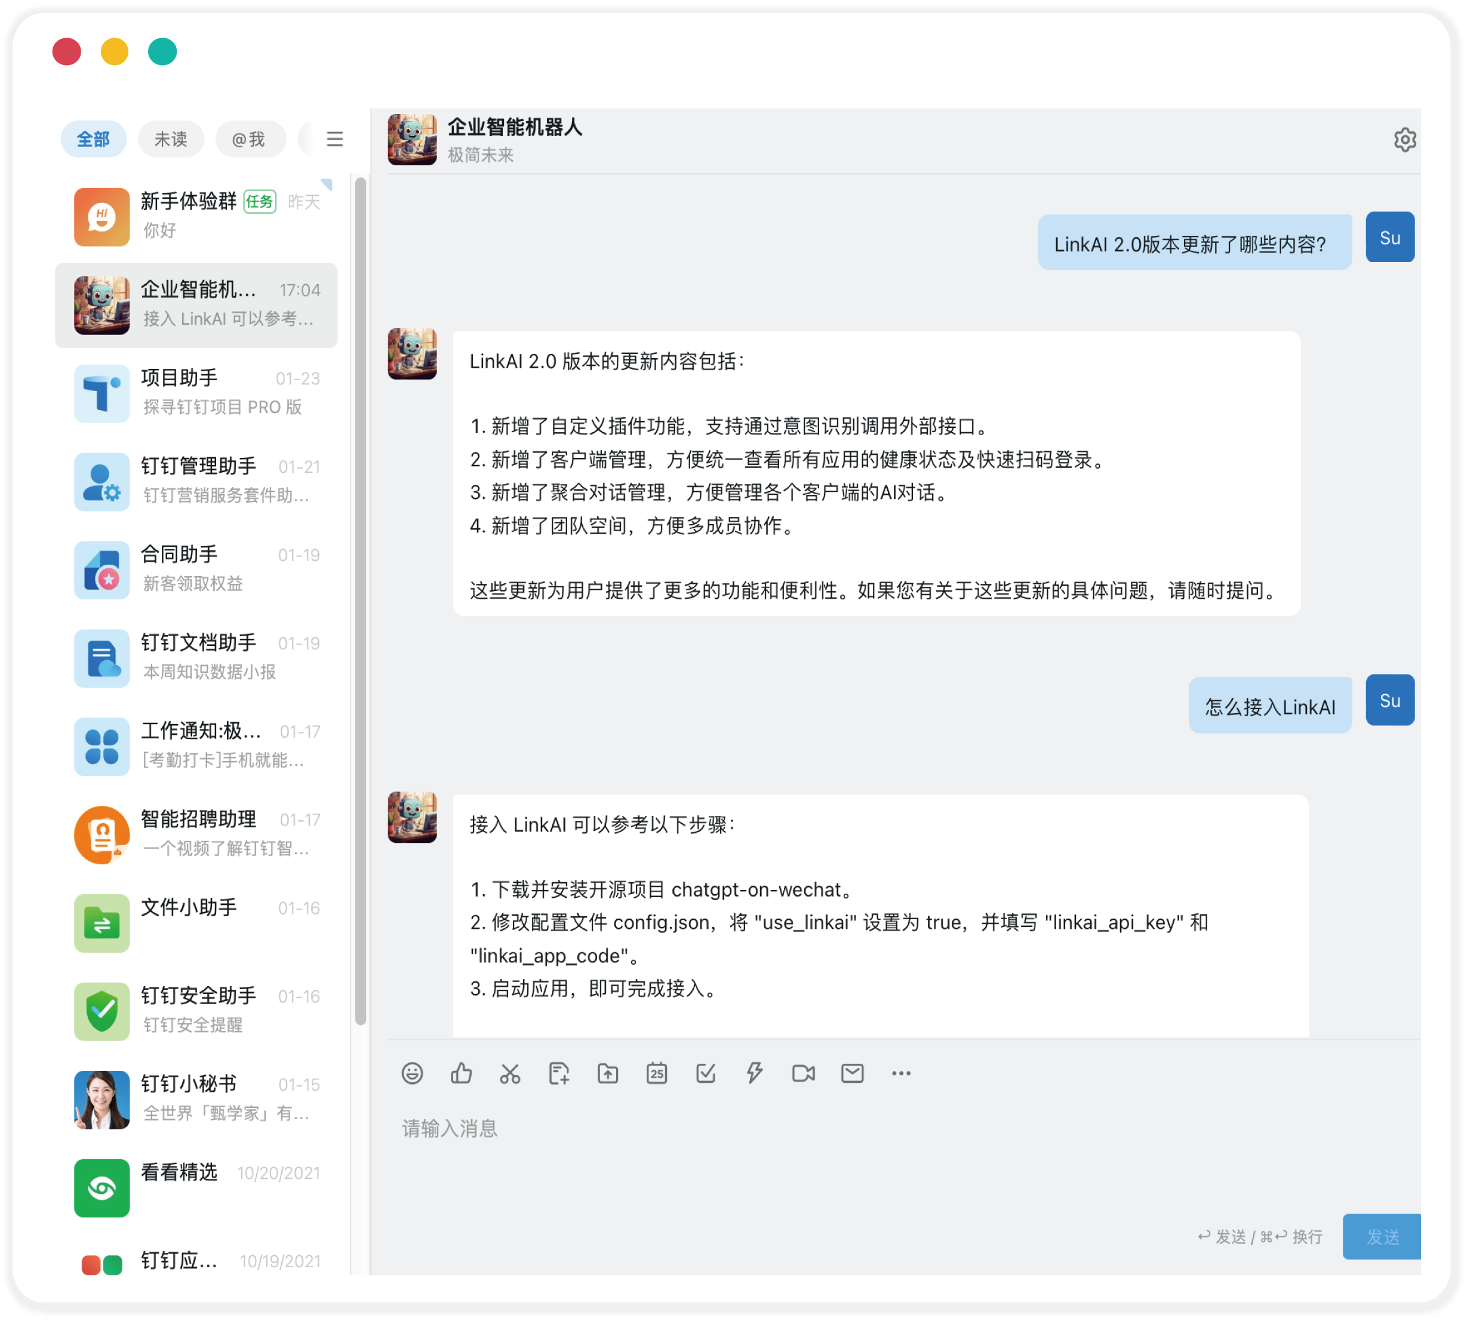
Task: Open the 新手体验群 conversation
Action: (196, 216)
